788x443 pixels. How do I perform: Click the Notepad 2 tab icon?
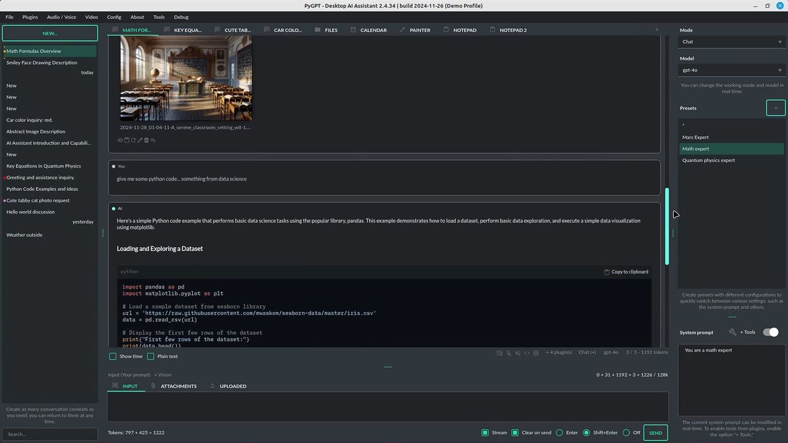click(x=492, y=30)
